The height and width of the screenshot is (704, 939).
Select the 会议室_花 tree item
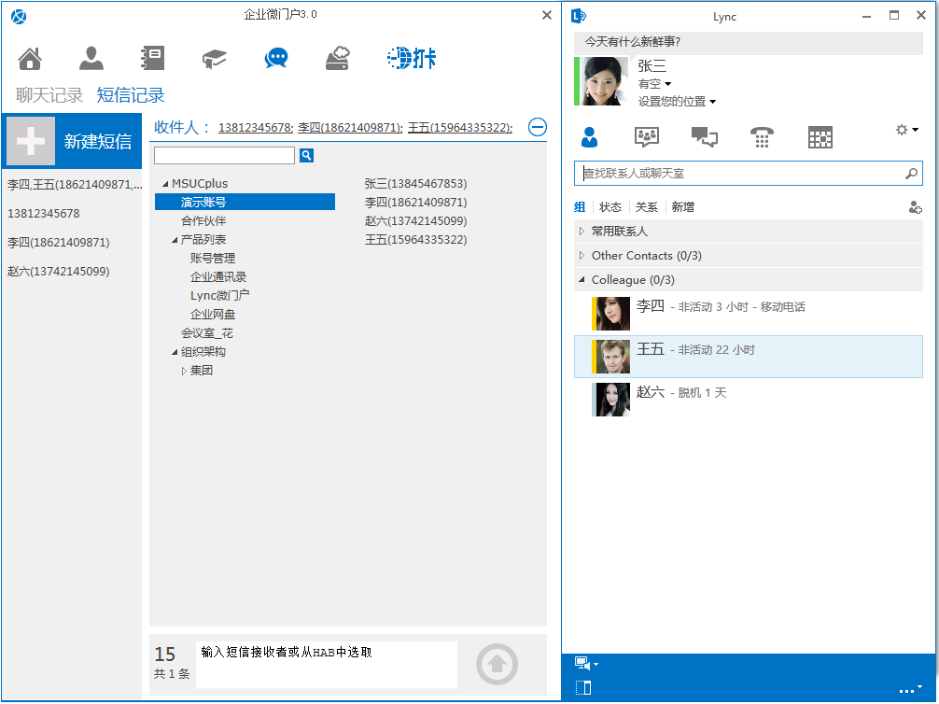pos(207,333)
